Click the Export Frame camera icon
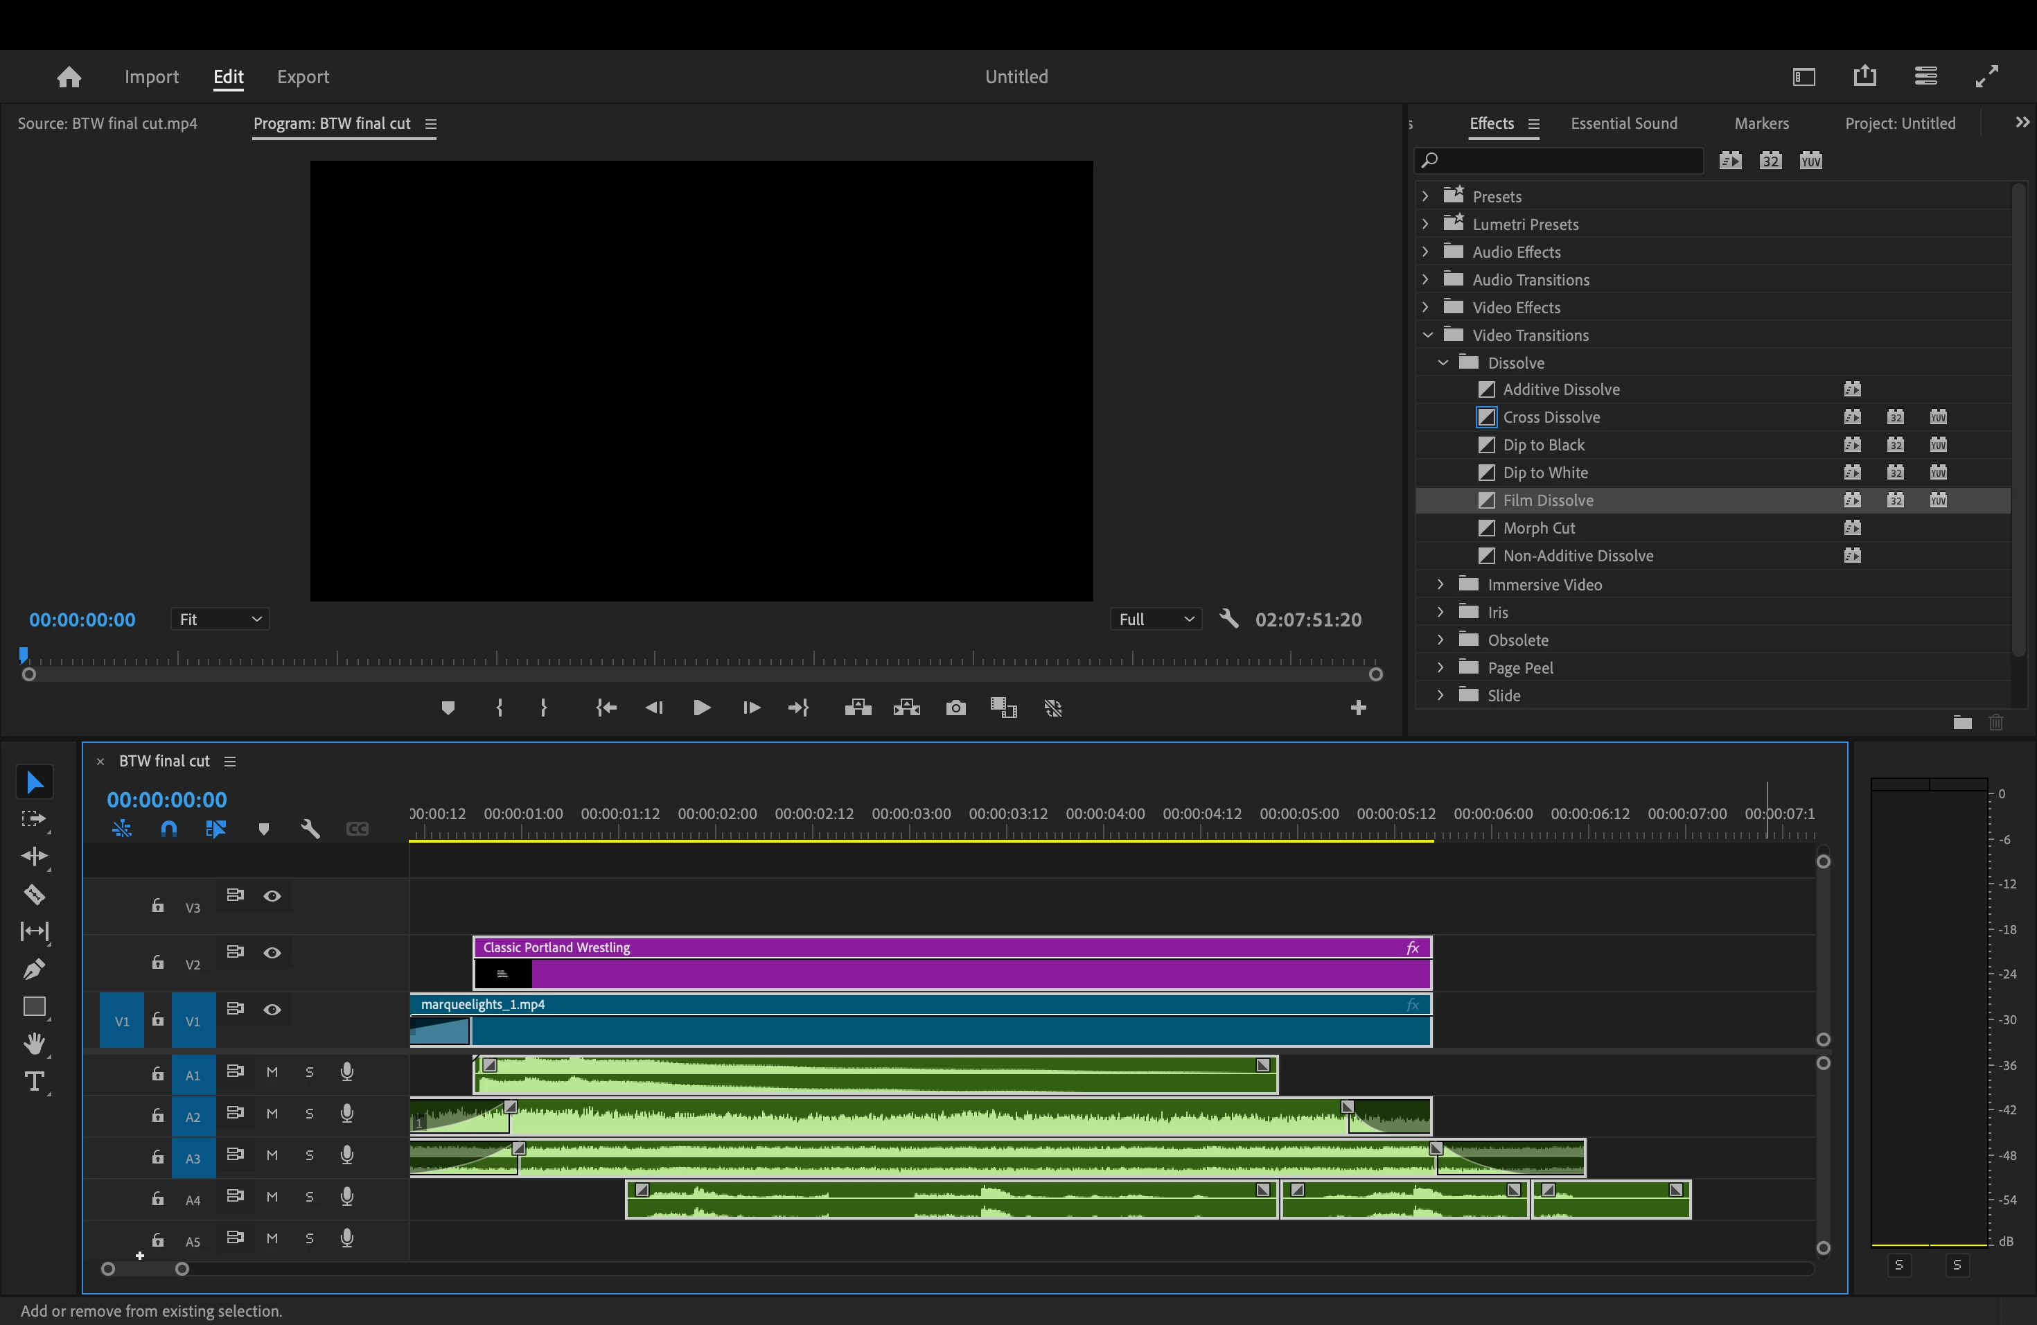The image size is (2037, 1325). click(x=955, y=708)
